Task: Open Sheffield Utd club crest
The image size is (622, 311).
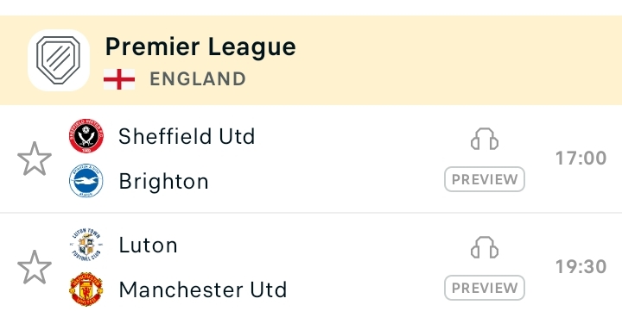Action: pyautogui.click(x=86, y=136)
